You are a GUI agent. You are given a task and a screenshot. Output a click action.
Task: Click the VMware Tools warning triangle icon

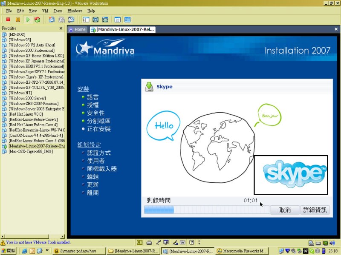point(3,243)
